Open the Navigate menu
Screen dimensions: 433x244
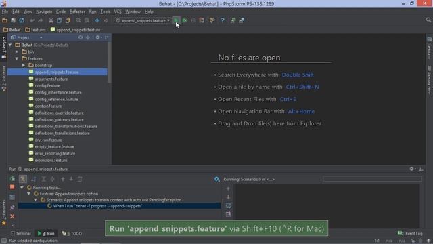[44, 12]
